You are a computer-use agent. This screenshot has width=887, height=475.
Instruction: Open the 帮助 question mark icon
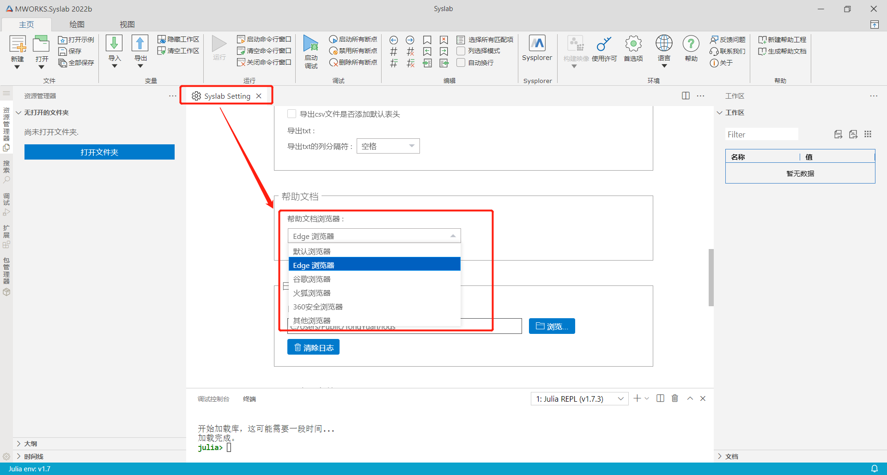point(691,44)
